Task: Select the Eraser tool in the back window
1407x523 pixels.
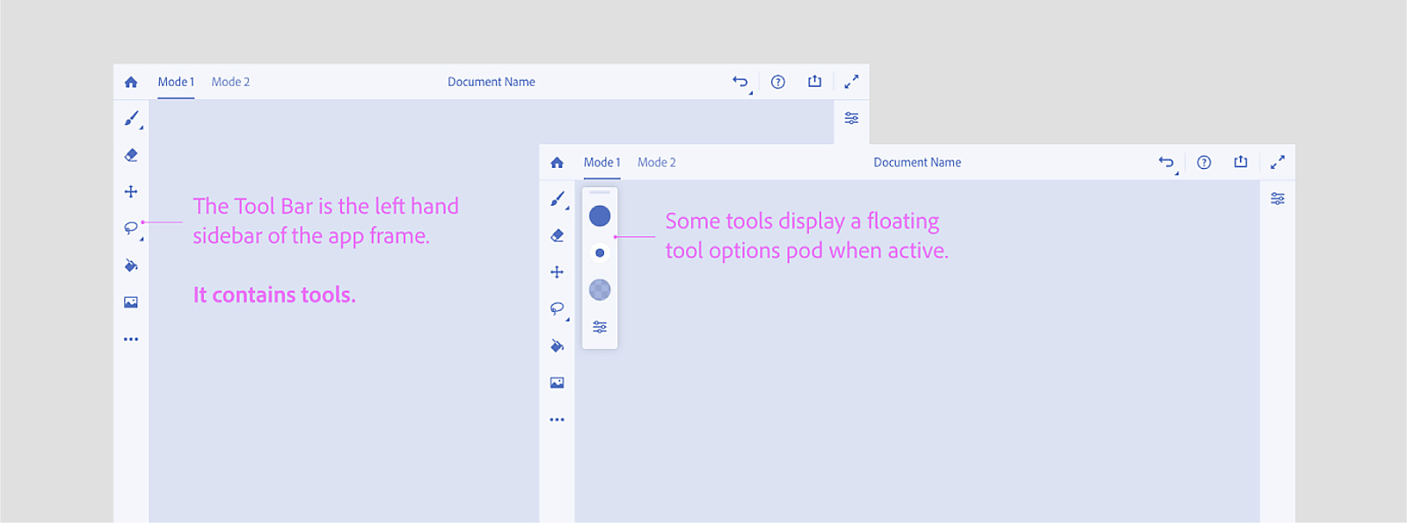Action: point(131,155)
